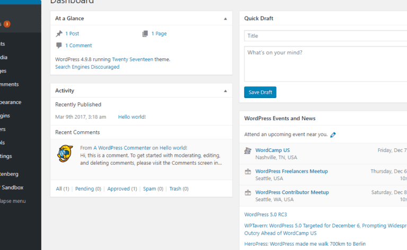Screen dimensions: 407x250
Task: Click the pencil icon to edit event location
Action: pos(333,135)
